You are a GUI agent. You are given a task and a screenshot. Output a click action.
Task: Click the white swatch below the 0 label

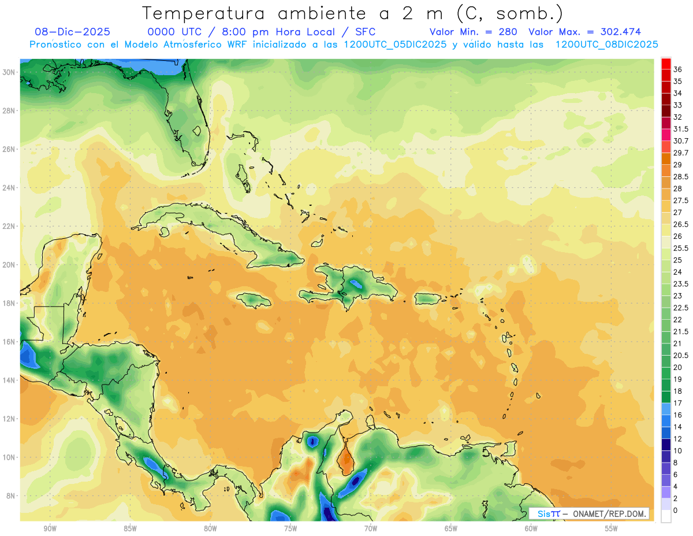point(666,516)
